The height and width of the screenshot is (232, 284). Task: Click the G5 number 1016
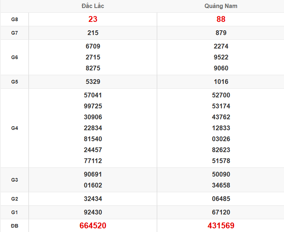coord(221,82)
